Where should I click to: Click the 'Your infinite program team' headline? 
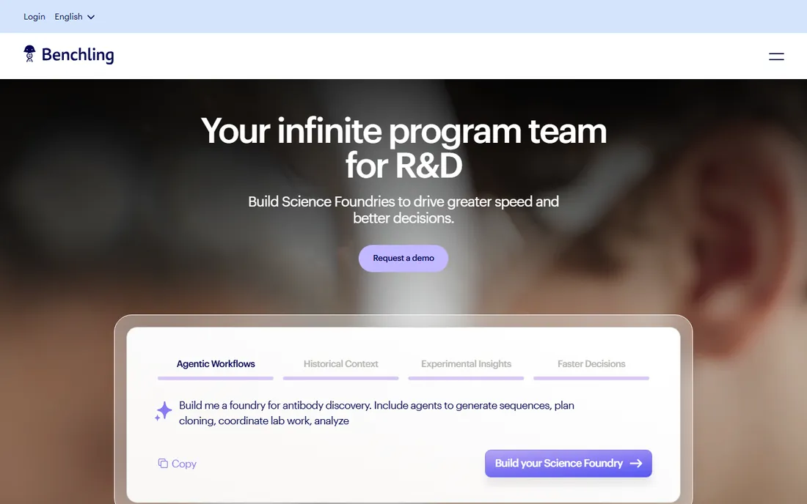point(403,148)
